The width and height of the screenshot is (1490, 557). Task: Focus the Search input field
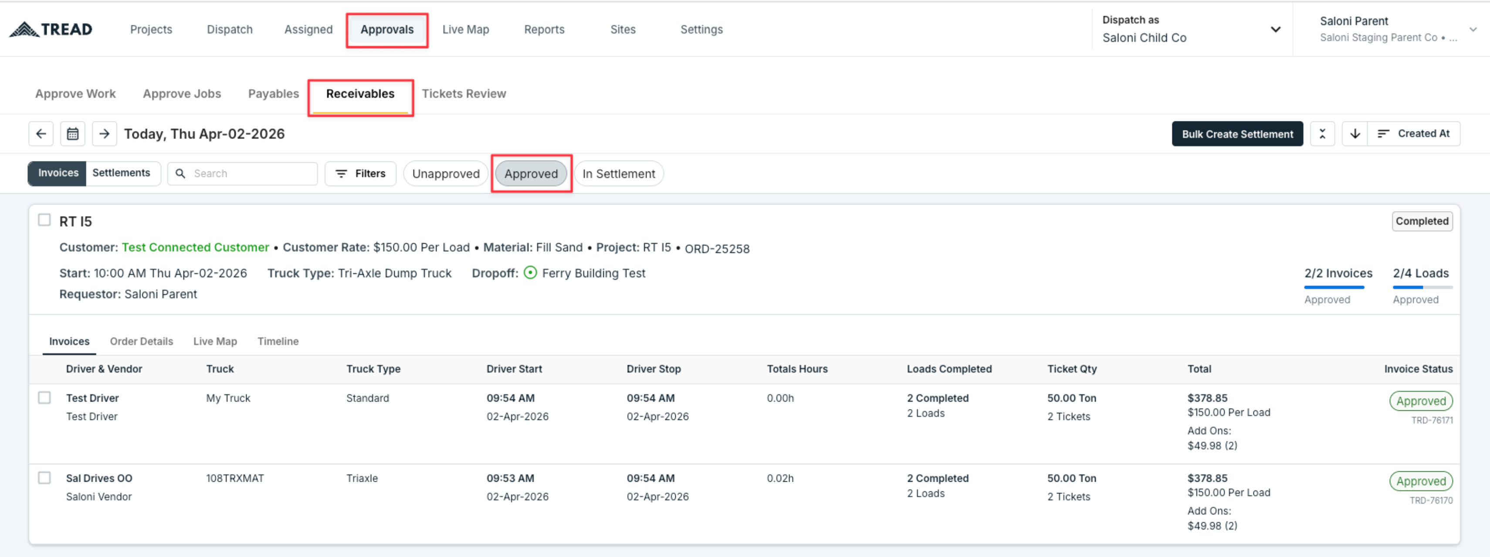[243, 173]
